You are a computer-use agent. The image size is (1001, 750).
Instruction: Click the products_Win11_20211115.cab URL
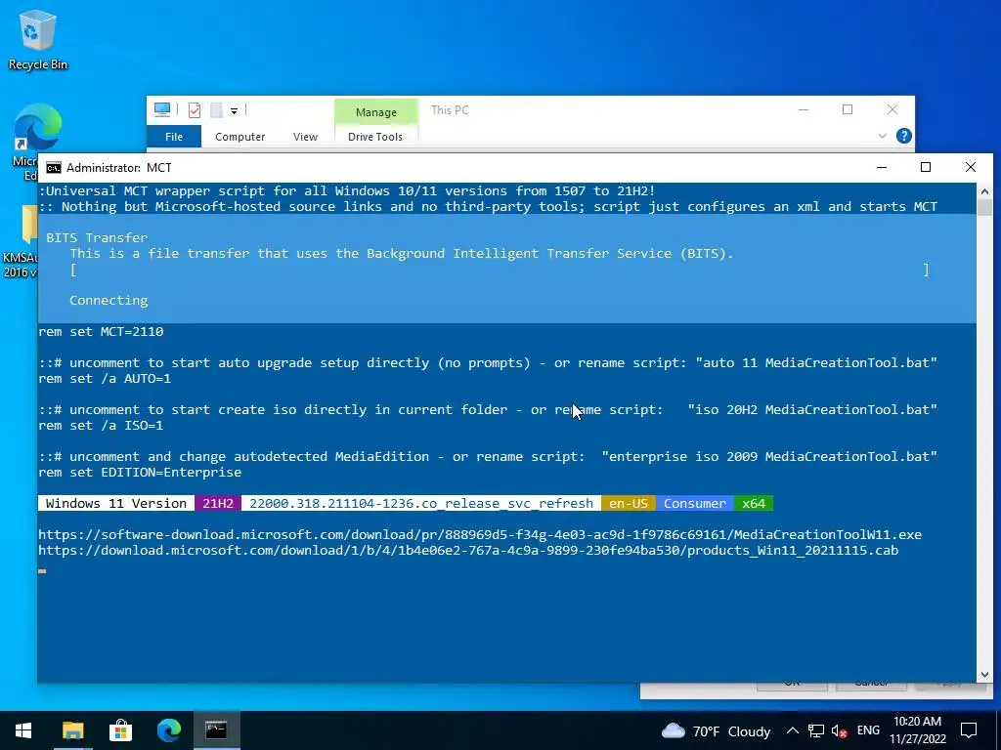tap(468, 551)
